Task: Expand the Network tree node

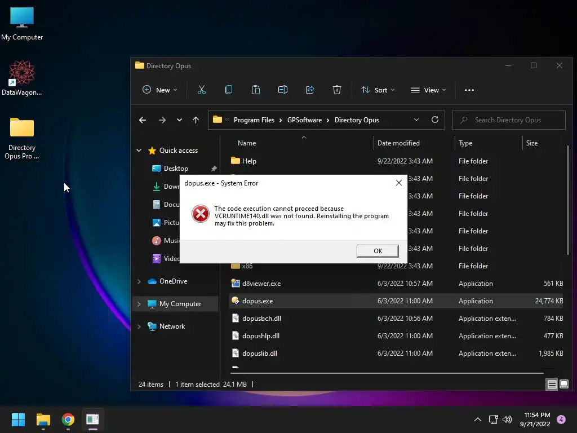Action: point(139,326)
